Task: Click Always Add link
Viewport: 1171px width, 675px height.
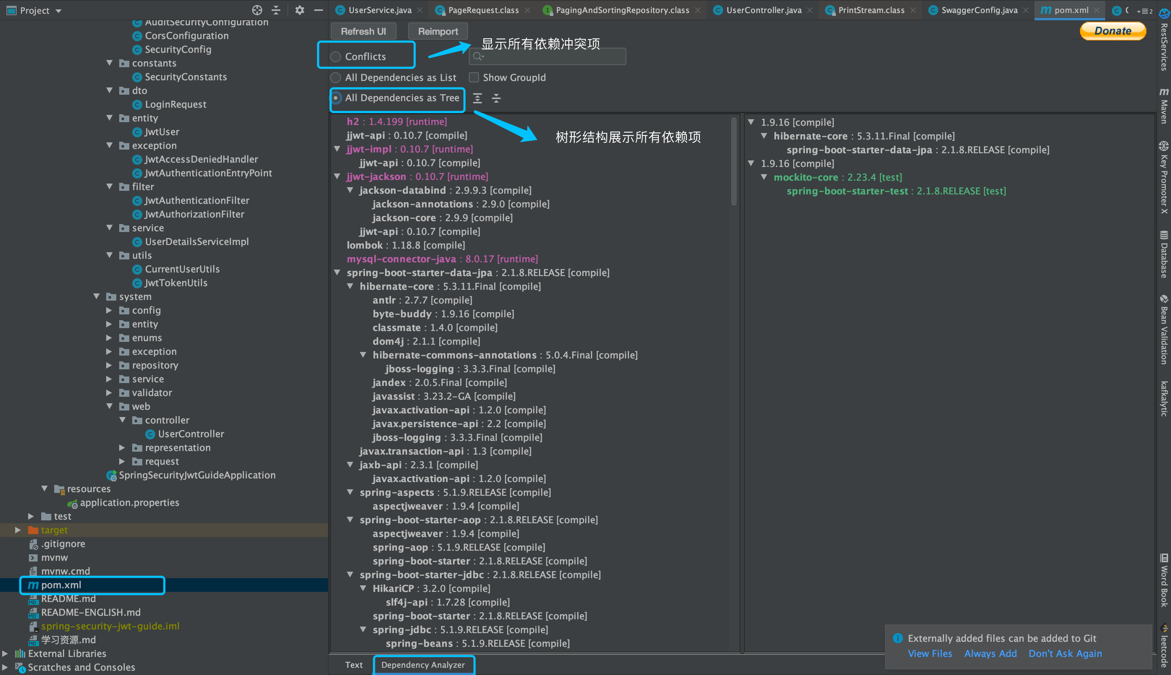Action: 990,654
